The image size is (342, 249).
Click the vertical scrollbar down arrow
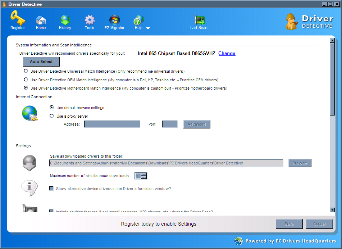(x=333, y=210)
